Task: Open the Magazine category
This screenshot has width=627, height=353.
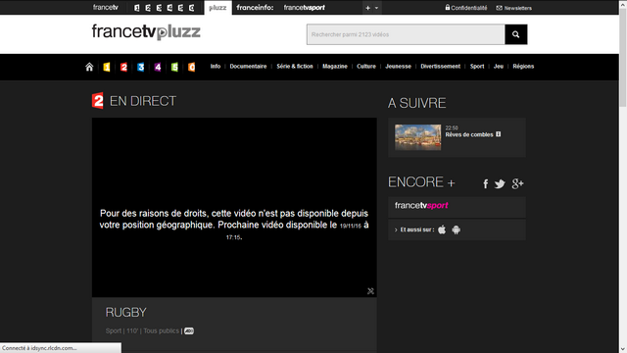Action: tap(335, 67)
